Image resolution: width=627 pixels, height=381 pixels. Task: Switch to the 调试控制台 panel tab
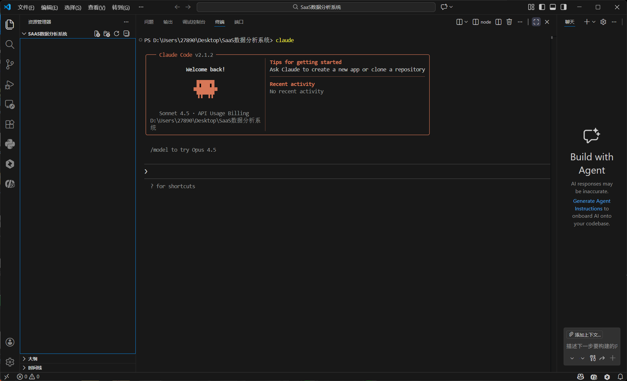click(194, 22)
